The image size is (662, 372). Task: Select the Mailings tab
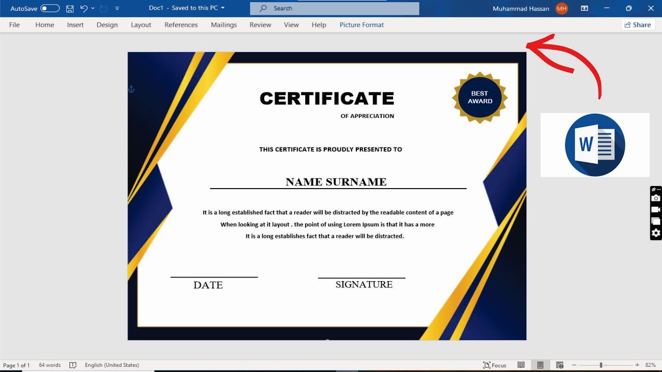224,25
